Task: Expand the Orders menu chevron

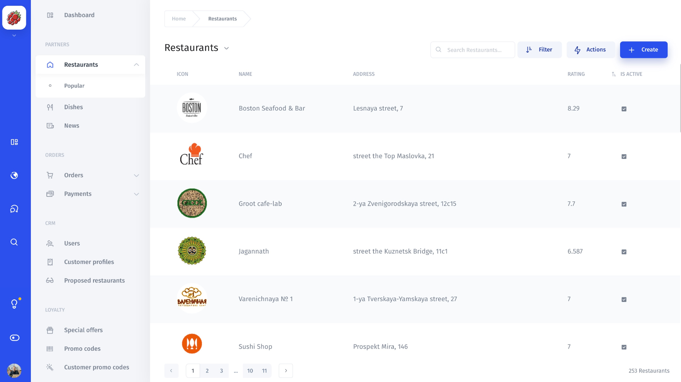Action: point(136,176)
